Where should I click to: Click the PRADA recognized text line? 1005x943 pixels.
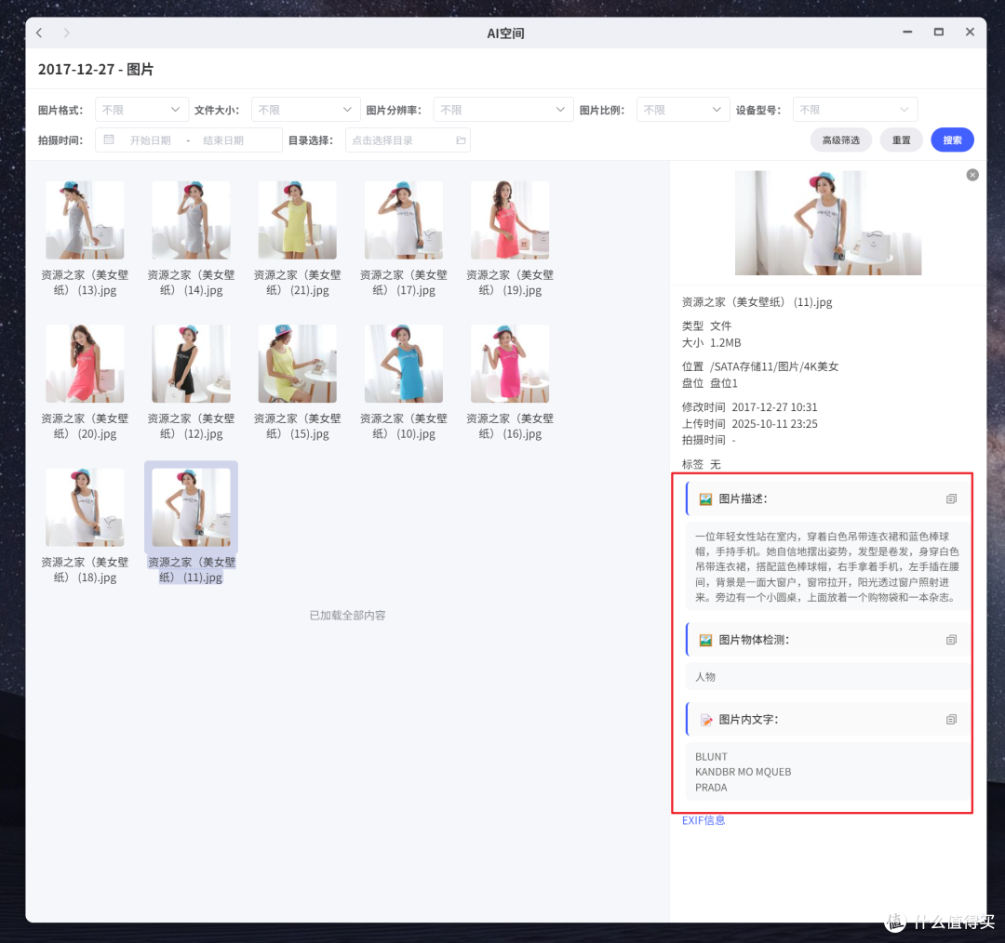click(711, 788)
